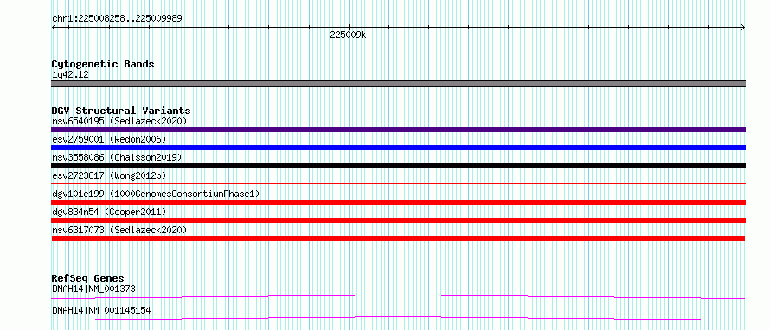Open DNAH14|NM_001373 gene label
Image resolution: width=770 pixels, height=330 pixels.
[93, 289]
